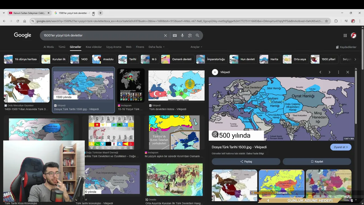Select the Hun devleti filter chip
The height and width of the screenshot is (205, 364).
243,59
